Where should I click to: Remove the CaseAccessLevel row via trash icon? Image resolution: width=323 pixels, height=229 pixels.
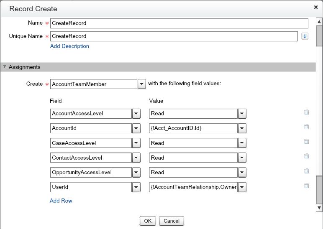point(307,142)
